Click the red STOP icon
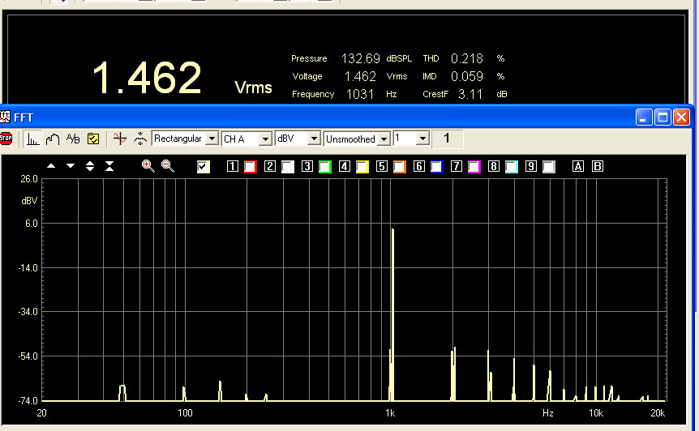 pos(6,139)
